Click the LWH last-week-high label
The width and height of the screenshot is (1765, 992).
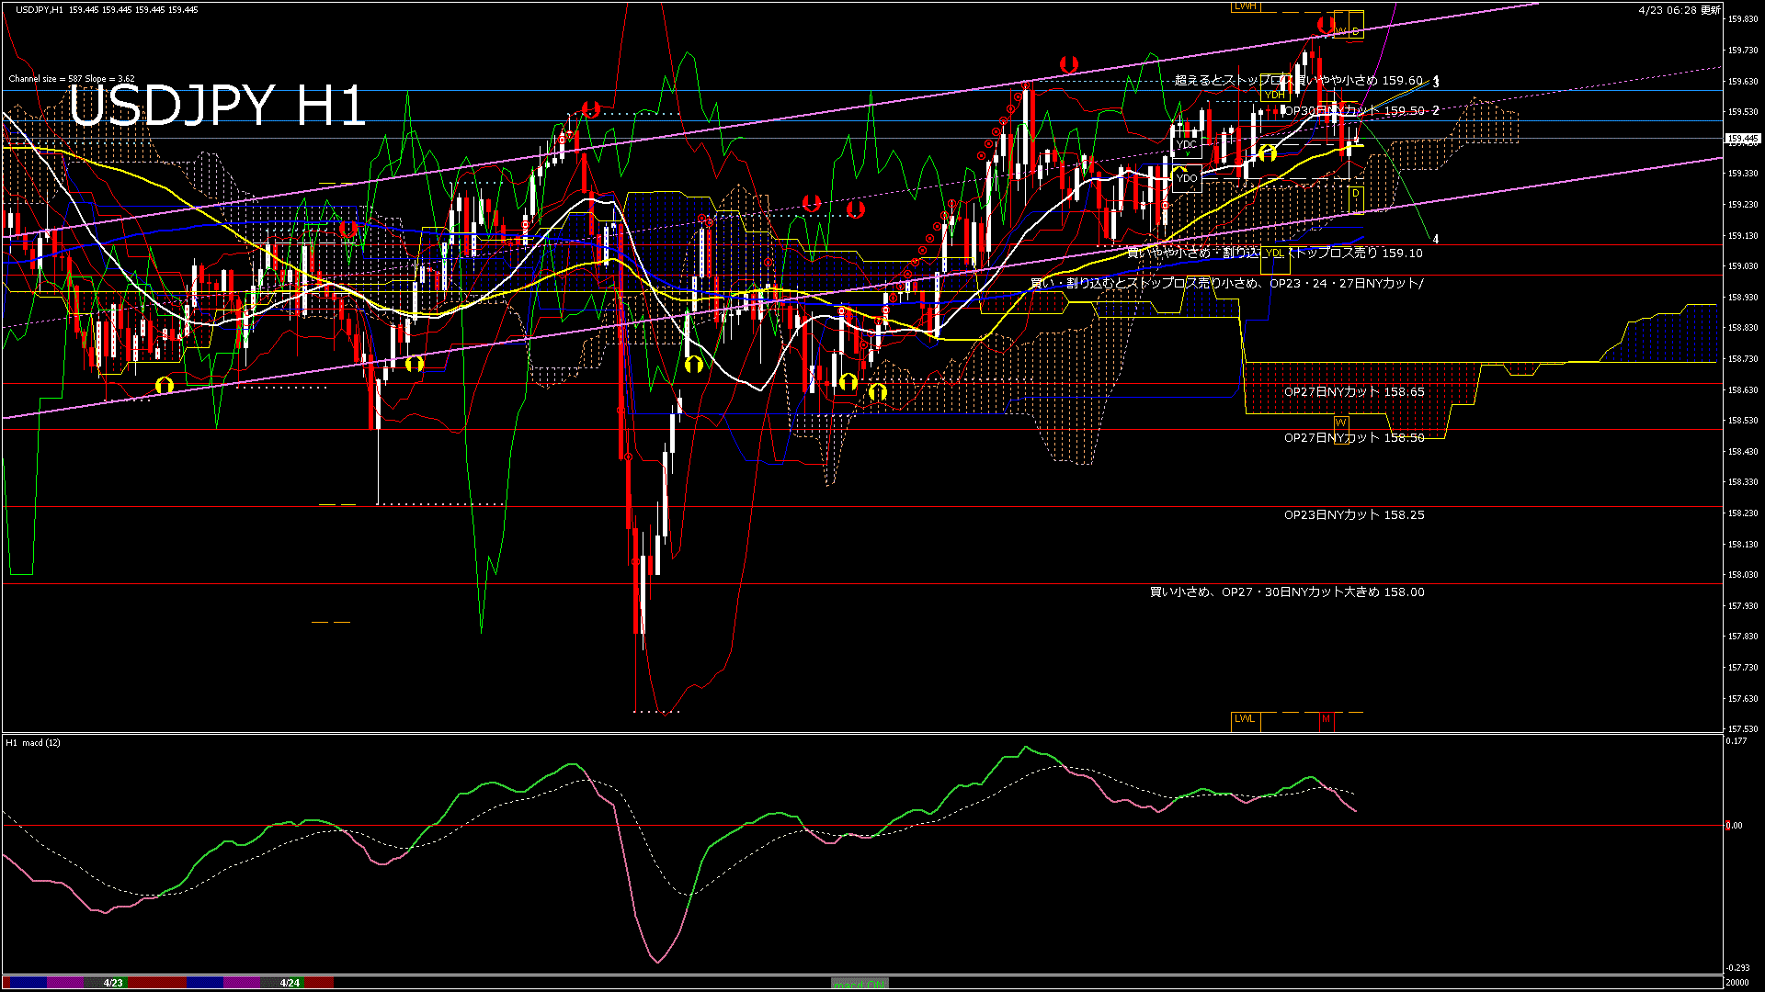tap(1245, 6)
